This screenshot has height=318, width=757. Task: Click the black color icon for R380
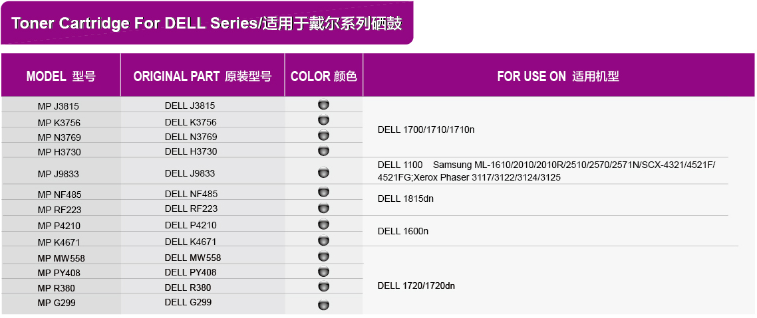(324, 287)
